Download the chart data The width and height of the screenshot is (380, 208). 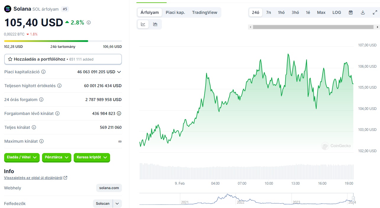pyautogui.click(x=363, y=12)
